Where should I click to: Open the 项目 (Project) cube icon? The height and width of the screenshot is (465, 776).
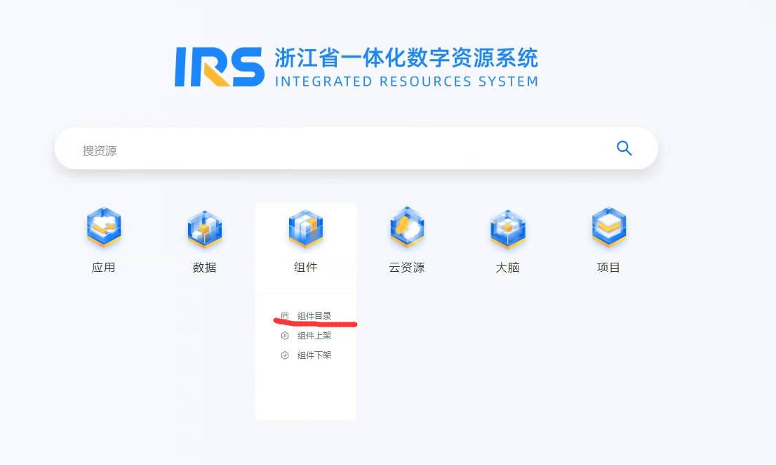point(608,228)
